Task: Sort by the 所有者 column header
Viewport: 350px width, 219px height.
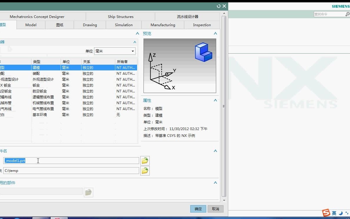Action: [x=126, y=62]
